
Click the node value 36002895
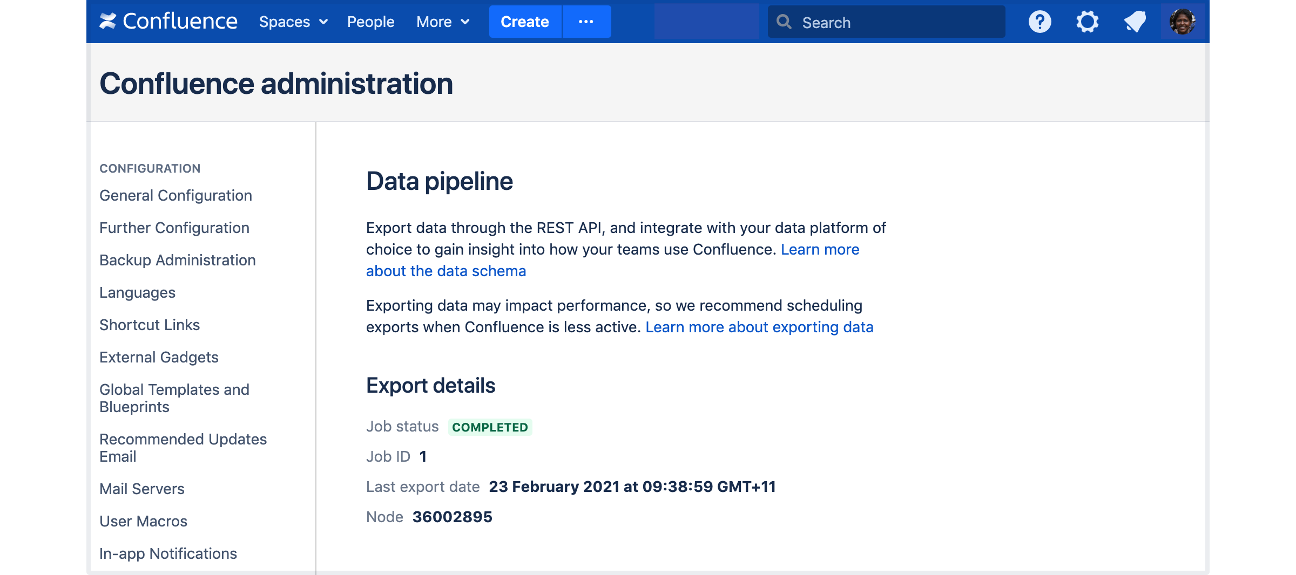[453, 517]
